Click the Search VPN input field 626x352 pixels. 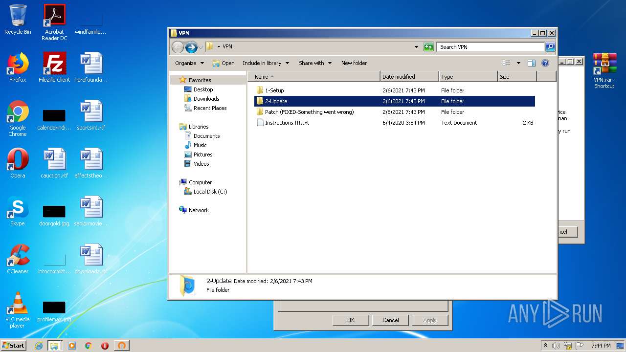tap(491, 47)
